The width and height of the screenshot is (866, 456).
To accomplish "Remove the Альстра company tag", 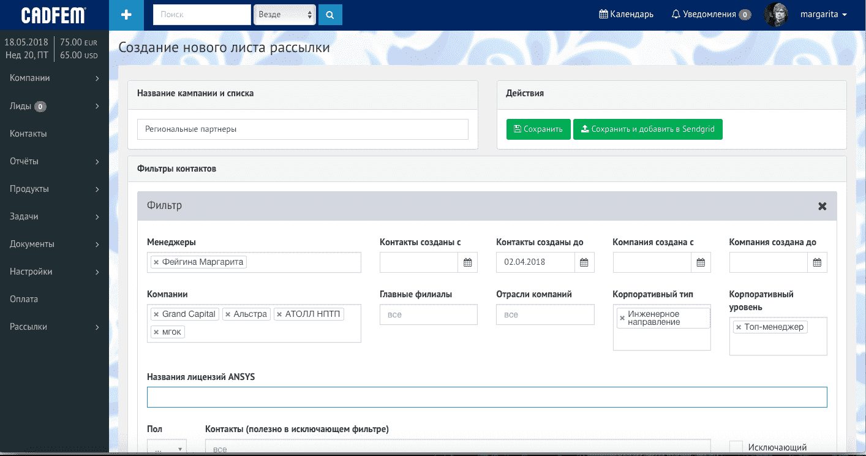I will pos(228,314).
